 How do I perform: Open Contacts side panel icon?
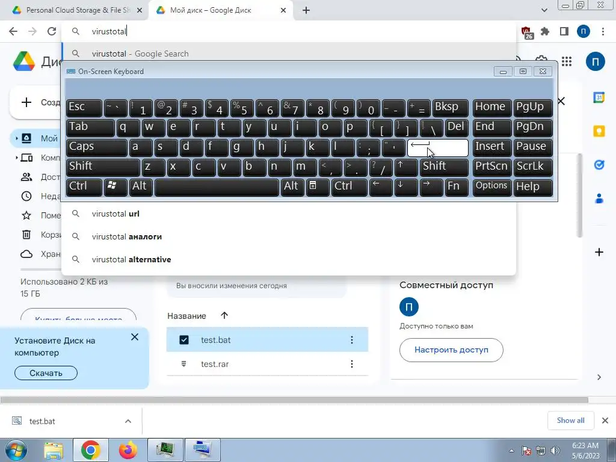point(599,199)
